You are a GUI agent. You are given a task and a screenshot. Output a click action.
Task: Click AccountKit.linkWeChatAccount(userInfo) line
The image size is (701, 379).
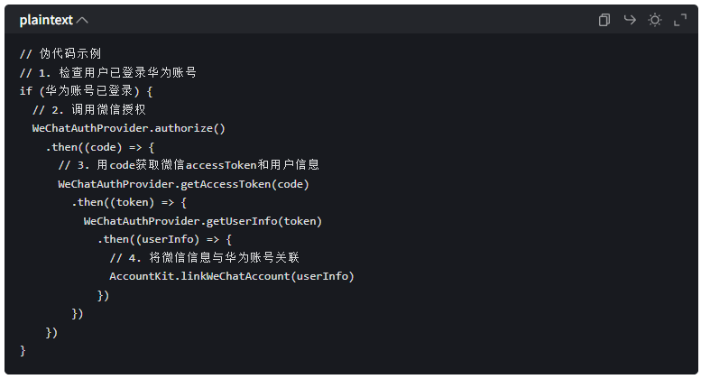click(x=232, y=276)
